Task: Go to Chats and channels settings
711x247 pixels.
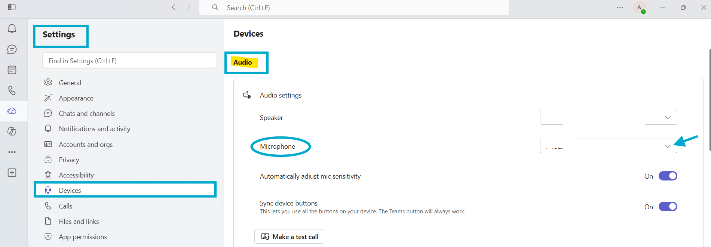Action: [87, 113]
